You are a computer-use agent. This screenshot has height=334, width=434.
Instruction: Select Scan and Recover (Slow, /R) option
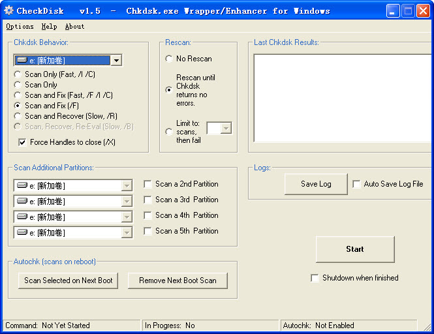pyautogui.click(x=18, y=116)
